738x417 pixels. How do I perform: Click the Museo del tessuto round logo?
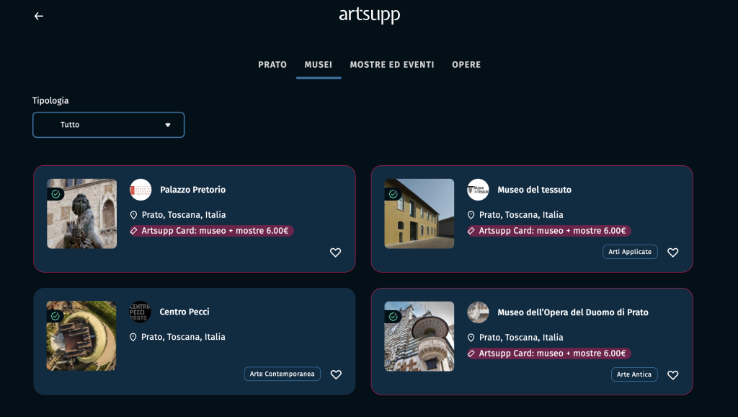click(478, 190)
